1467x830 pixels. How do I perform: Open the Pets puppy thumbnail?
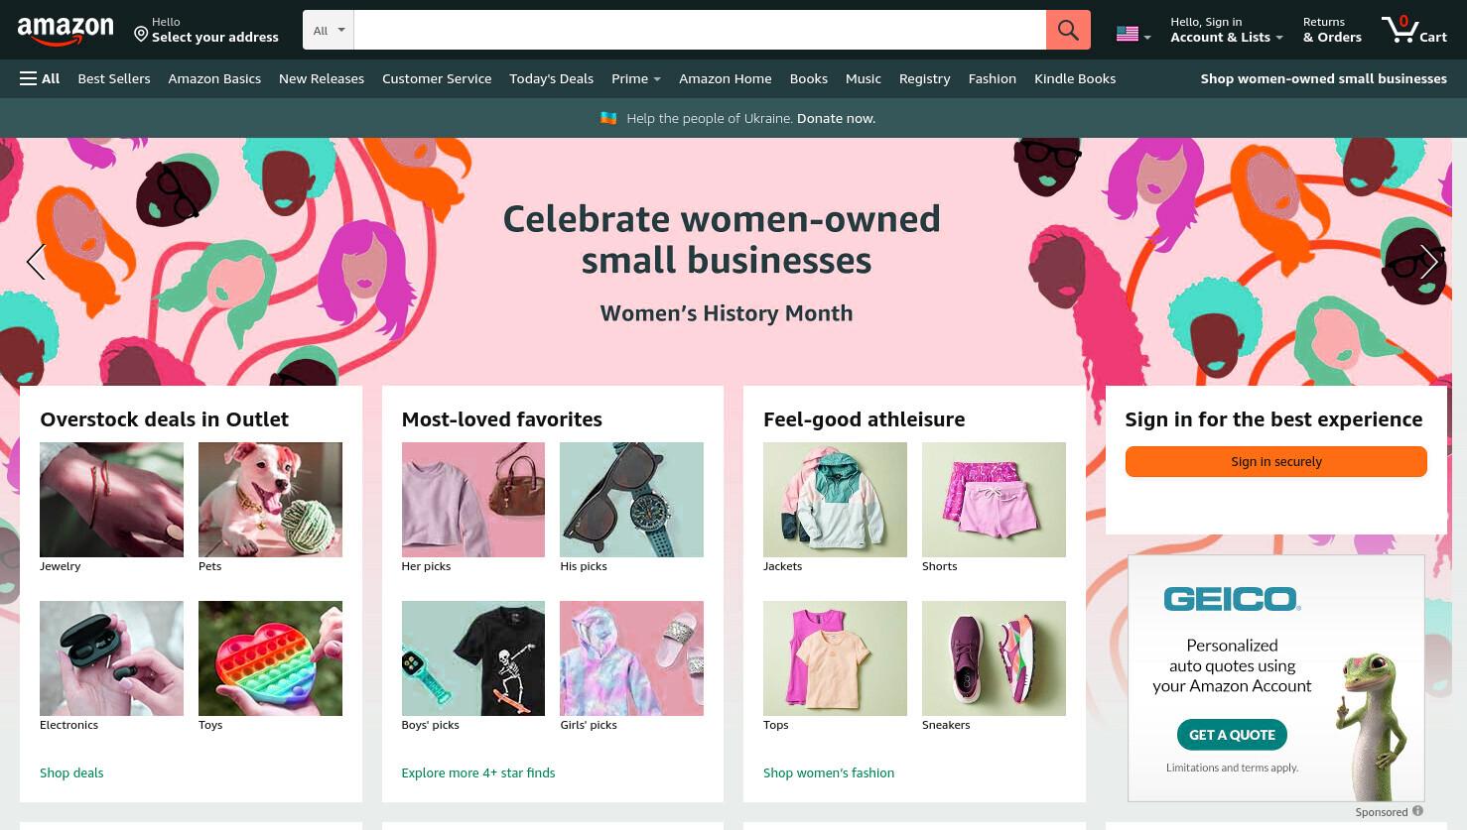coord(270,500)
